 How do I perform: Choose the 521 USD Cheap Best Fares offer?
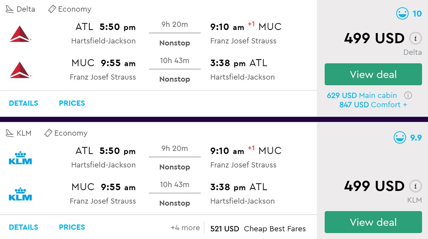point(258,229)
